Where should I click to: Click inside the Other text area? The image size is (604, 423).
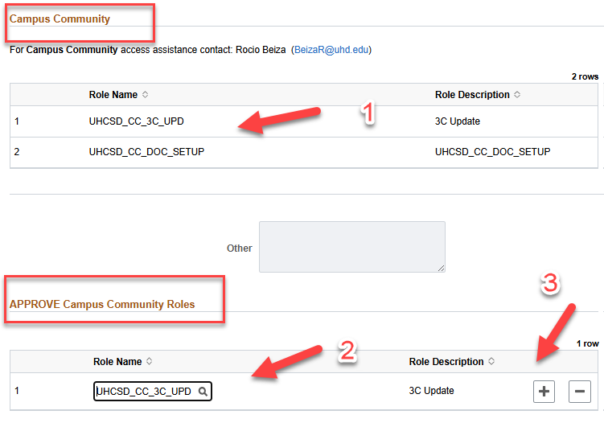[351, 247]
